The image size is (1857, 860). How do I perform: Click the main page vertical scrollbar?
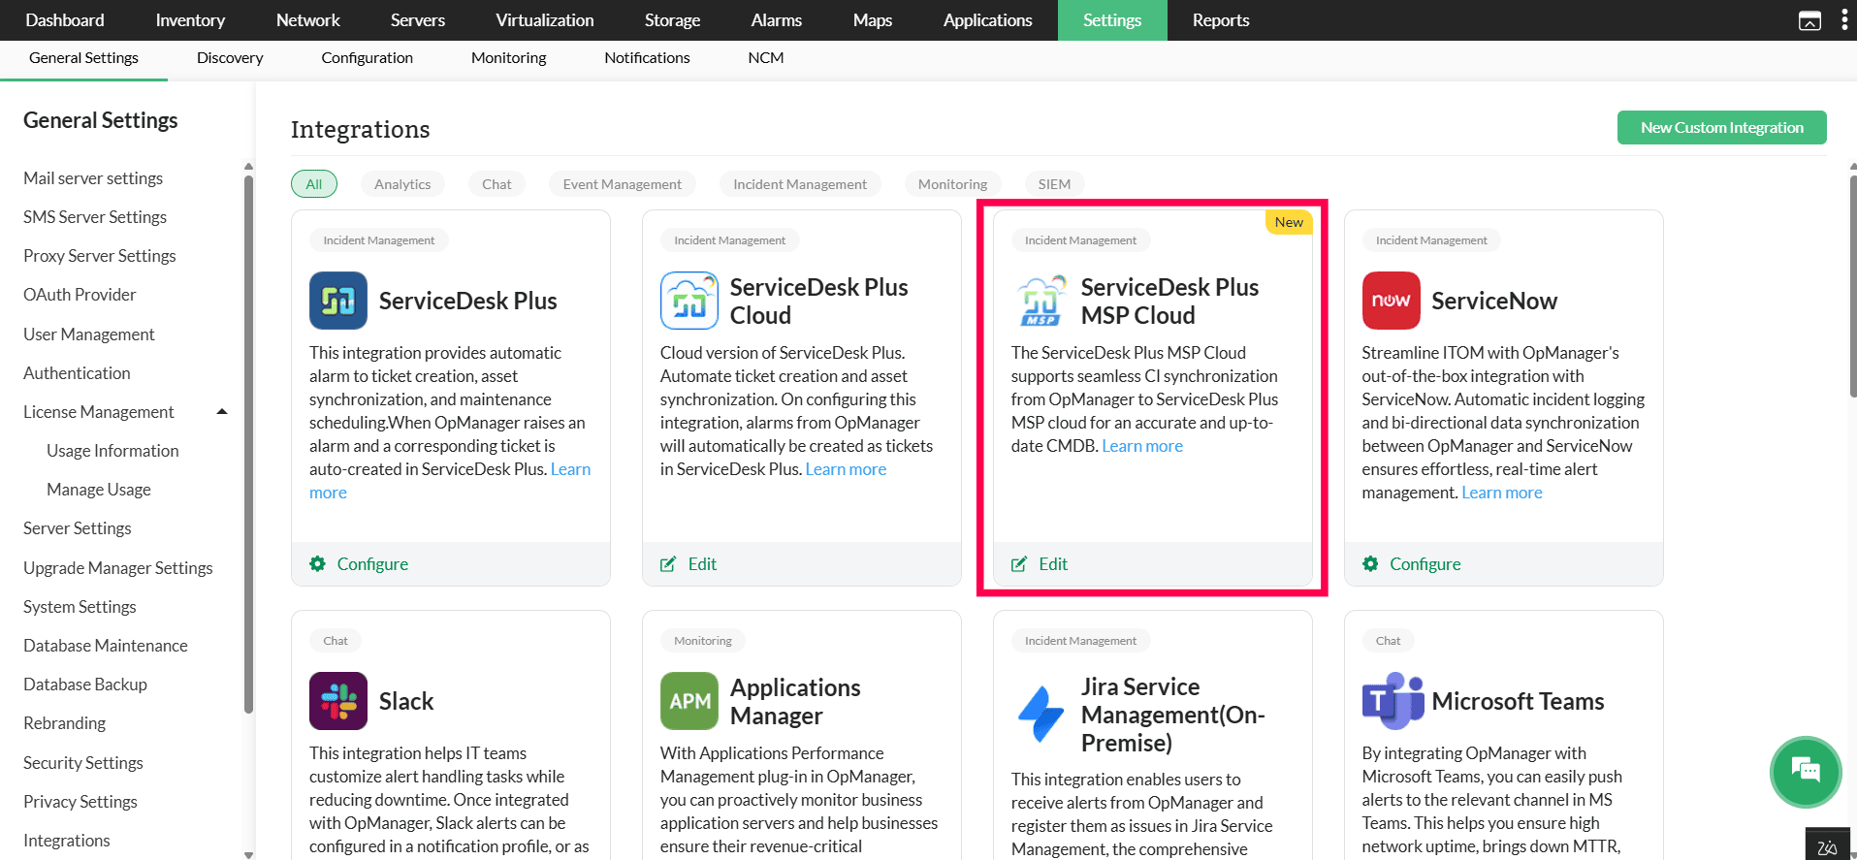pyautogui.click(x=1852, y=286)
